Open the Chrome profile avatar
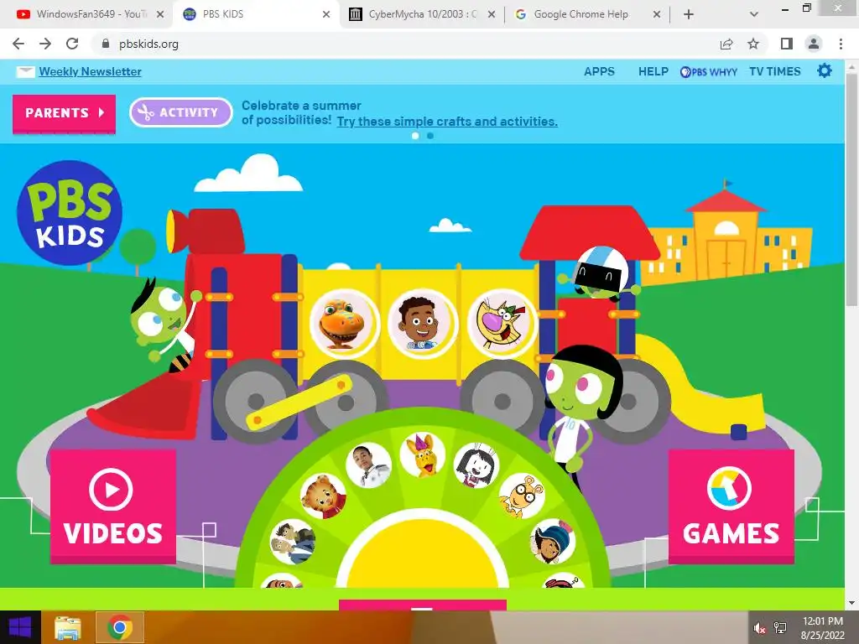 814,44
